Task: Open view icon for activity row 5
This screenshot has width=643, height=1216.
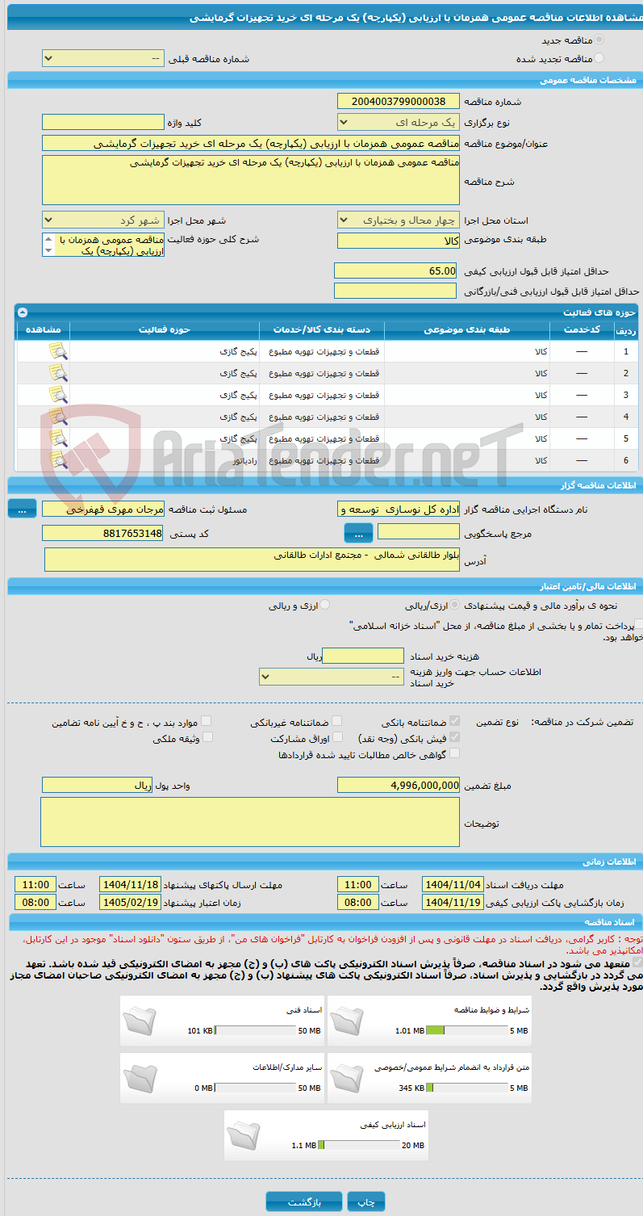Action: [x=57, y=438]
